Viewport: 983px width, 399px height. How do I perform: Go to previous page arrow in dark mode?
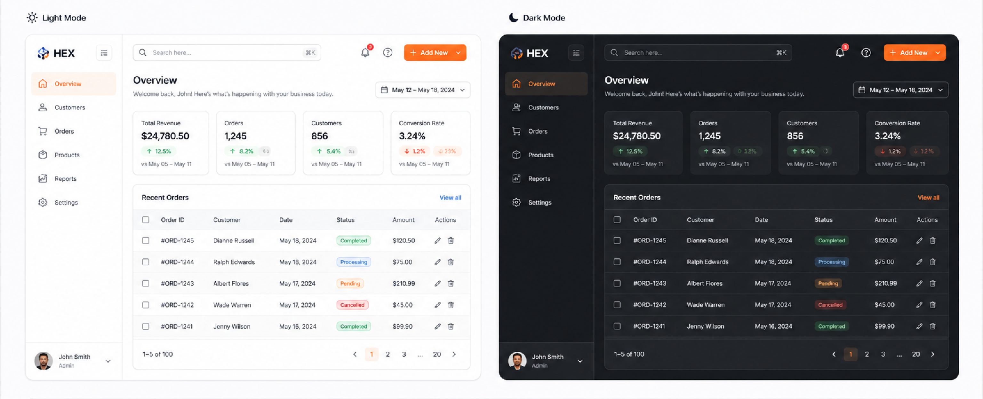pos(834,354)
